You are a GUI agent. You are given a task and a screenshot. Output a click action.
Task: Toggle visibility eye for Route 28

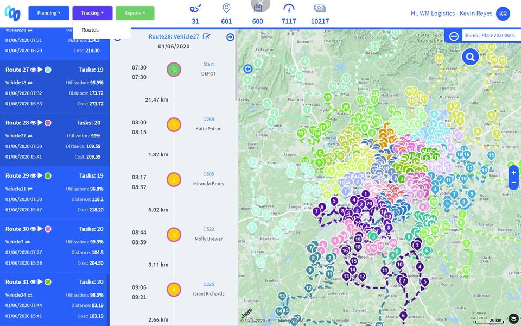coord(33,123)
